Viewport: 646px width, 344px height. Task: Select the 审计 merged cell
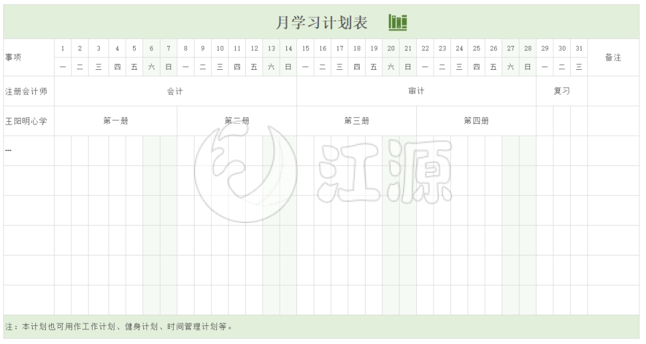tap(416, 91)
